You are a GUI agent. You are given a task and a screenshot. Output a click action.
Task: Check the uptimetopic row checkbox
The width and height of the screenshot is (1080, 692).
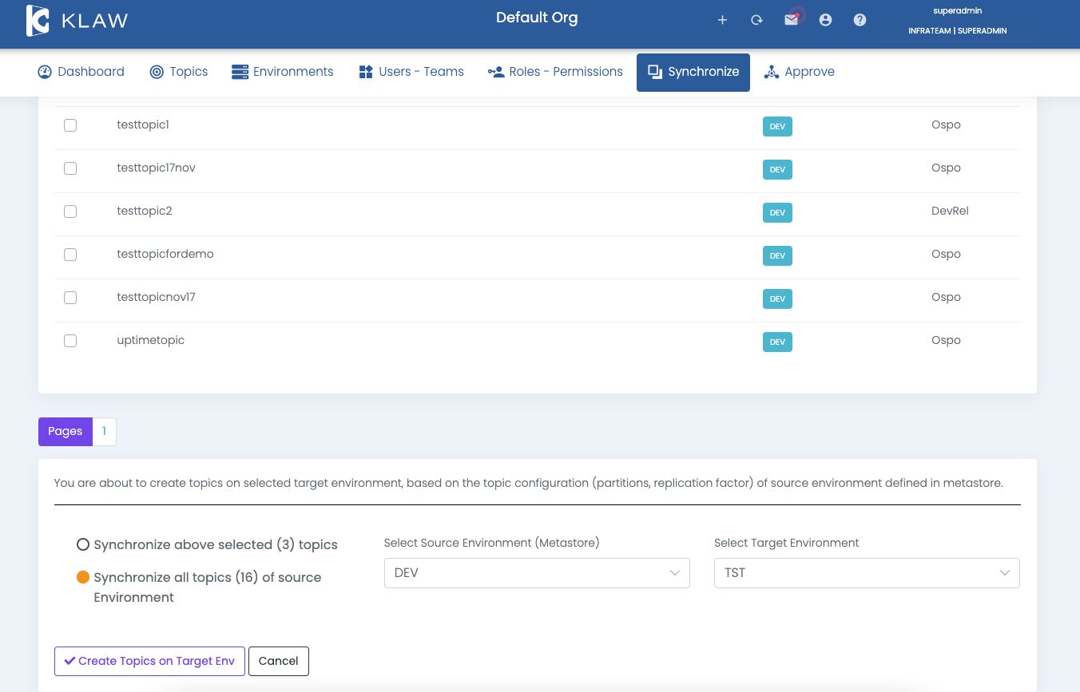(x=70, y=341)
